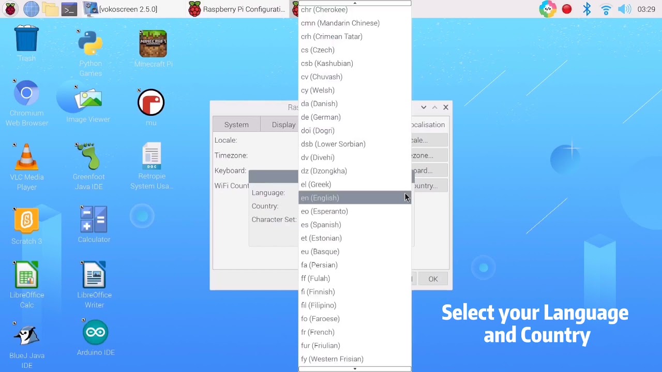662x372 pixels.
Task: Choose crh (Crimean Tatar) language
Action: (355, 36)
